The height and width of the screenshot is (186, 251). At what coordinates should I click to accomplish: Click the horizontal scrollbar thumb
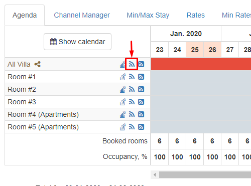click(x=205, y=175)
